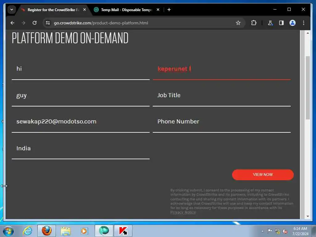
Task: Click the Action Center flag tray icon
Action: pyautogui.click(x=270, y=231)
